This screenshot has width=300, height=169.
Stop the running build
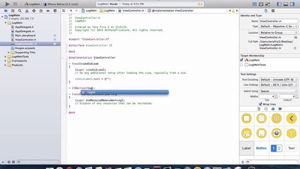point(15,4)
